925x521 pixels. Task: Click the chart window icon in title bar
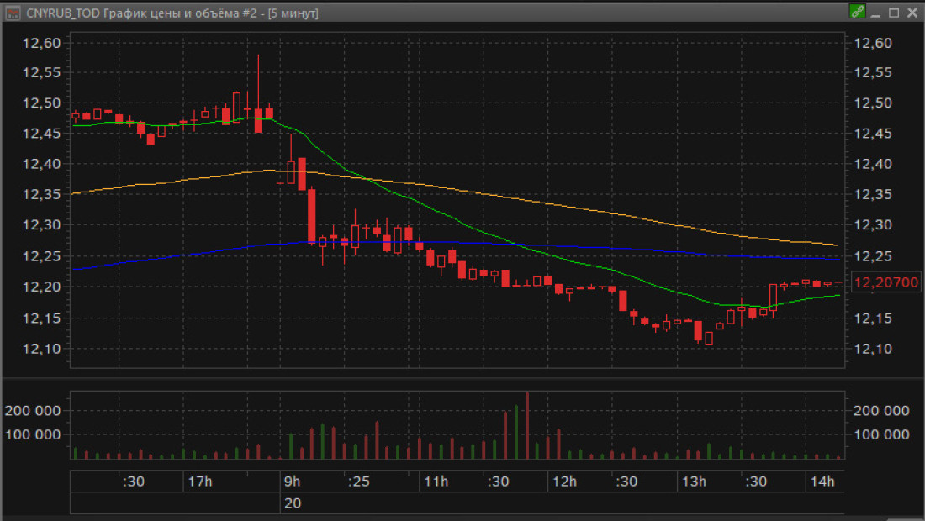coord(13,13)
